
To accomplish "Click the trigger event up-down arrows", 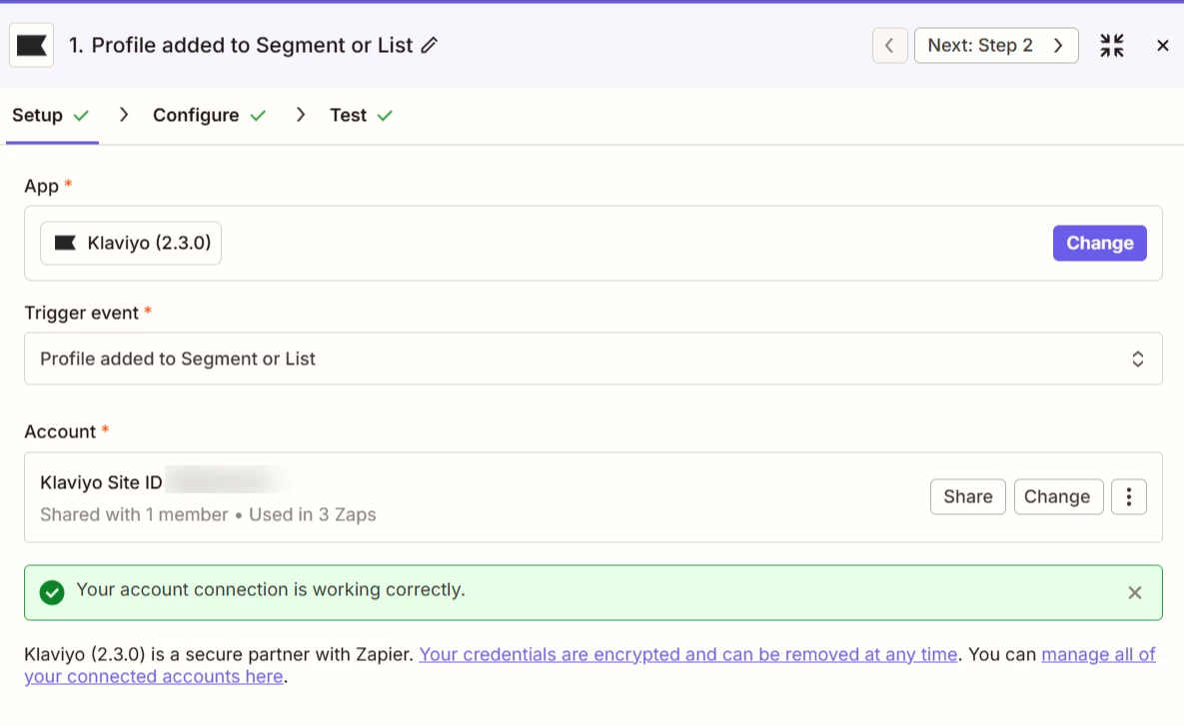I will (1137, 359).
